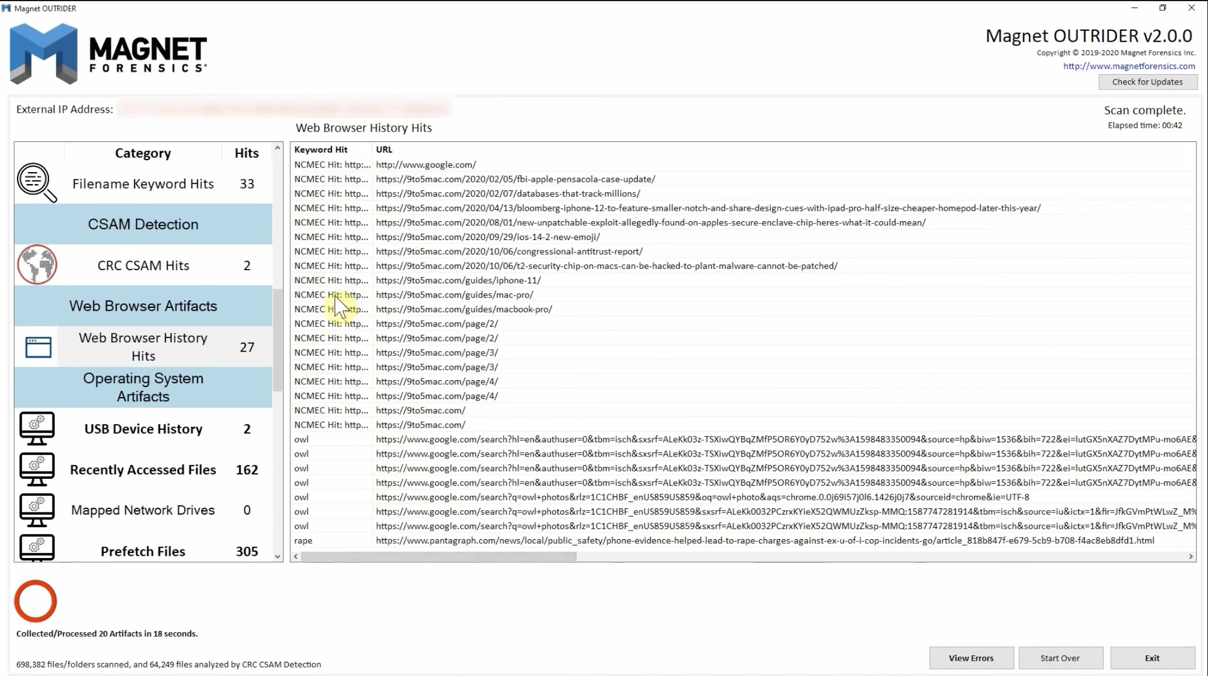The width and height of the screenshot is (1208, 676).
Task: Click the View Errors button
Action: pyautogui.click(x=971, y=658)
